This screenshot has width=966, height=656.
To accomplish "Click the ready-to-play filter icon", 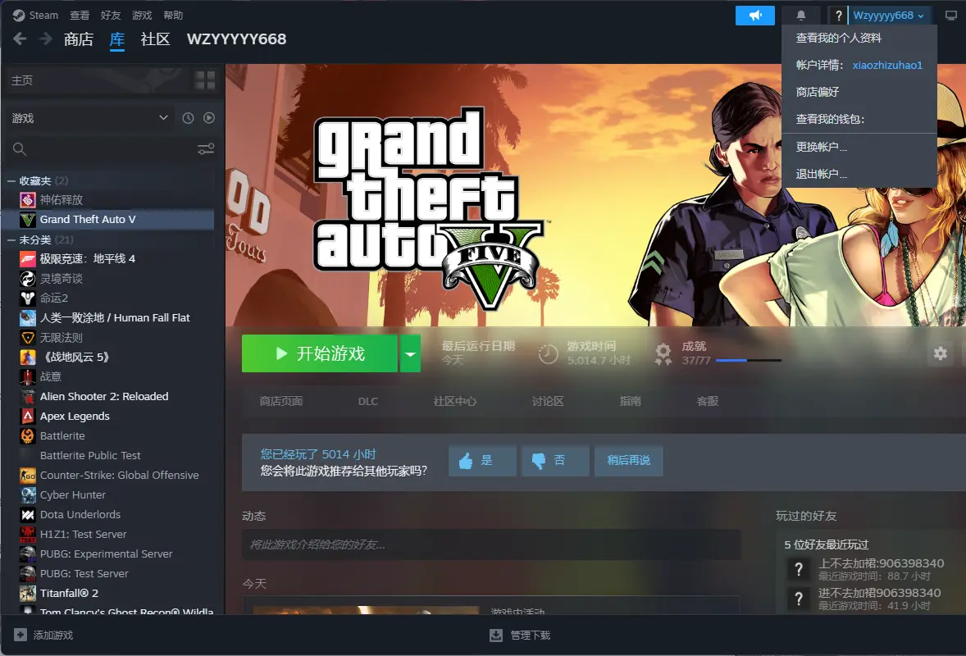I will tap(209, 117).
